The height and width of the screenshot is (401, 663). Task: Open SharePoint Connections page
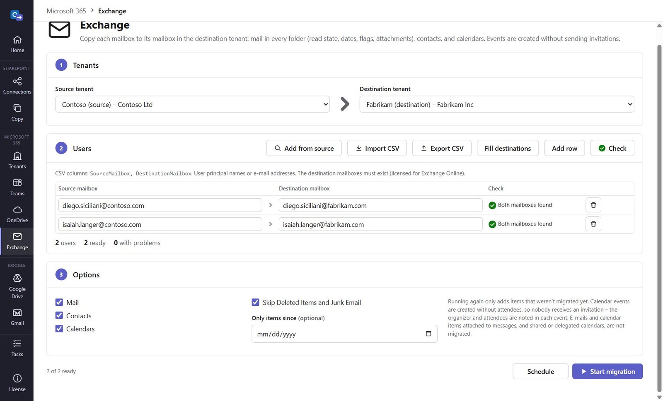pos(17,86)
